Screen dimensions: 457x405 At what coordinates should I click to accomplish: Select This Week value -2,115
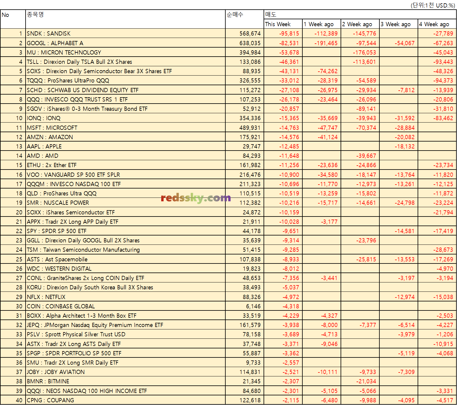(x=291, y=400)
